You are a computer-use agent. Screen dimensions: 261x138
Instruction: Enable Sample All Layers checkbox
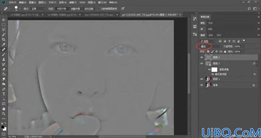[x=99, y=9]
